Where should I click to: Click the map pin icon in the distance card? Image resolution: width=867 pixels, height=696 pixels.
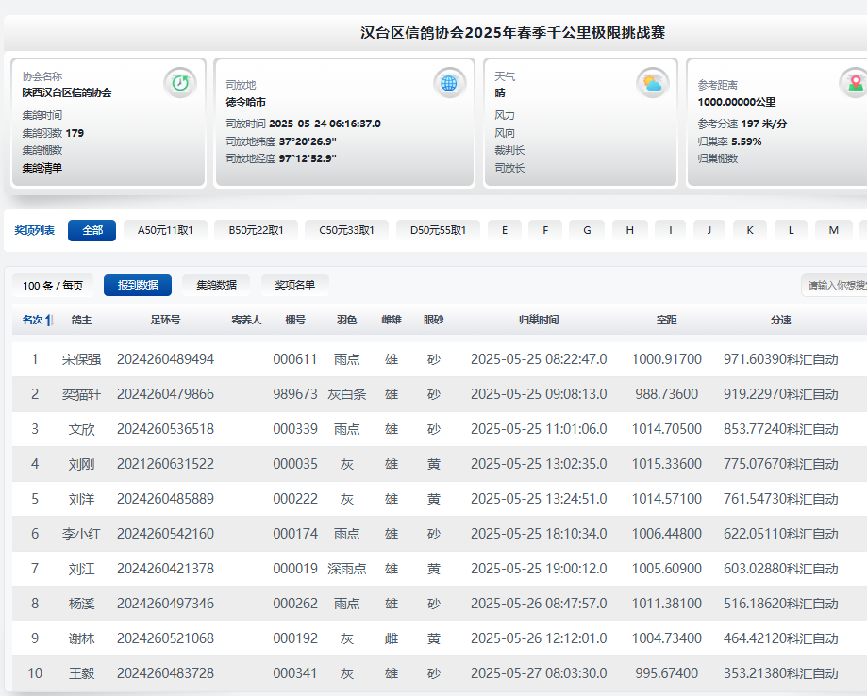(x=855, y=83)
